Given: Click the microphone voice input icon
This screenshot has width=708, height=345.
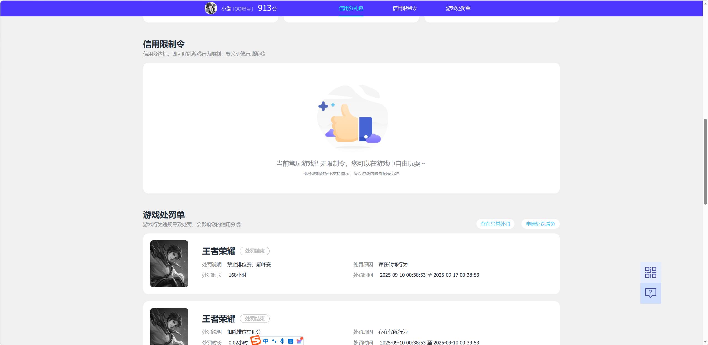Looking at the screenshot, I should click(282, 341).
